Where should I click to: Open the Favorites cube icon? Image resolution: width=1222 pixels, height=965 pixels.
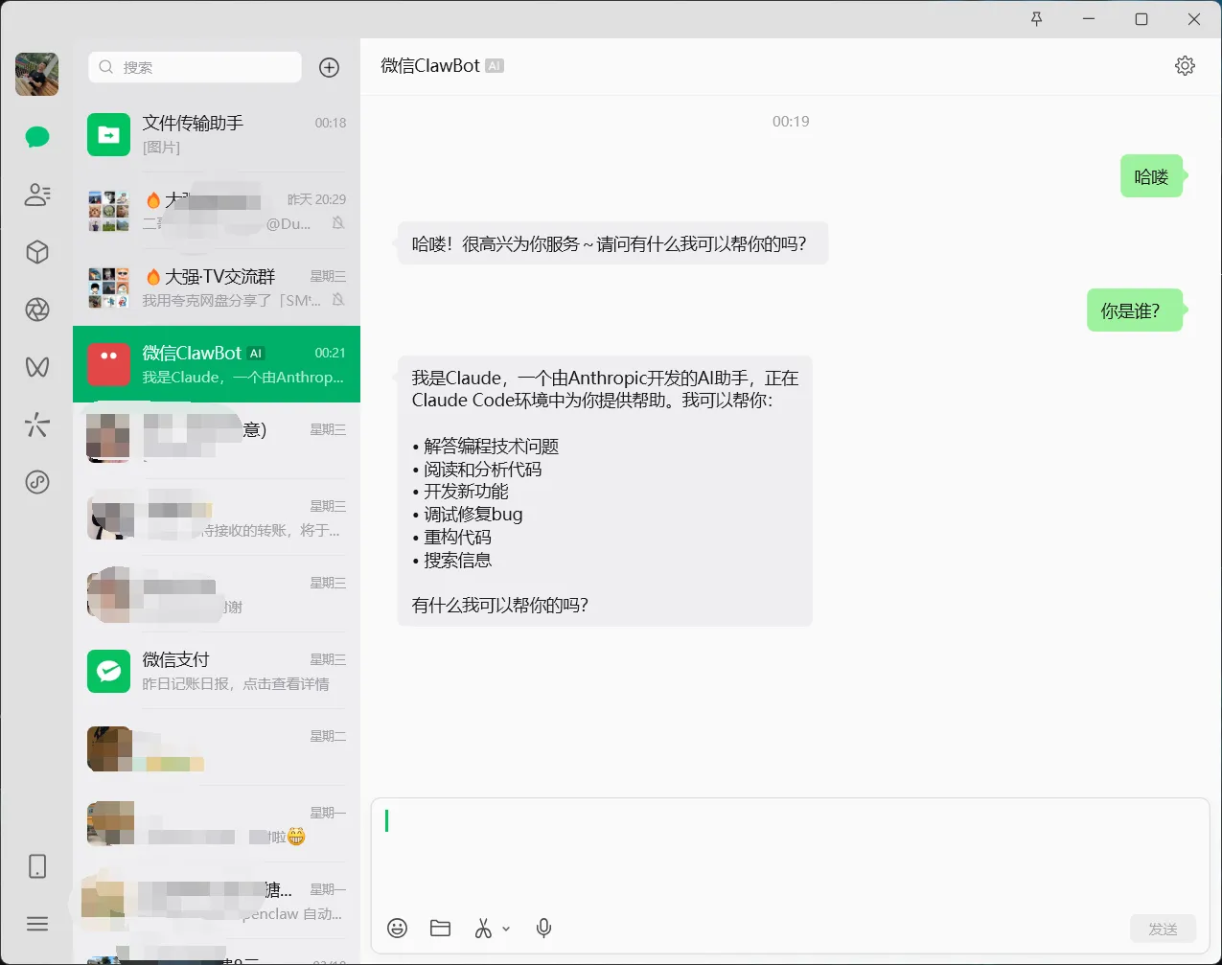point(37,252)
